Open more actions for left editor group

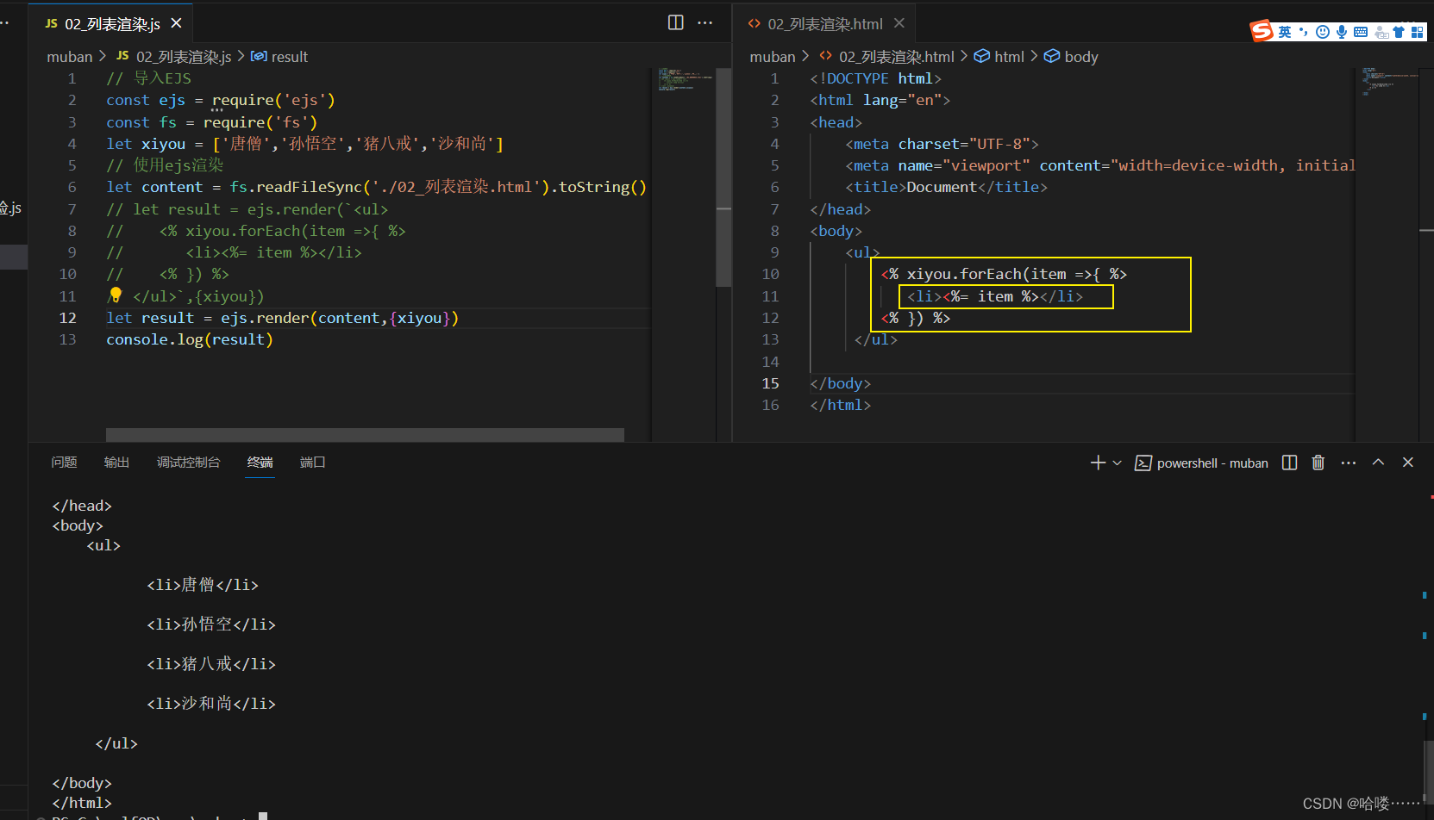pyautogui.click(x=704, y=22)
